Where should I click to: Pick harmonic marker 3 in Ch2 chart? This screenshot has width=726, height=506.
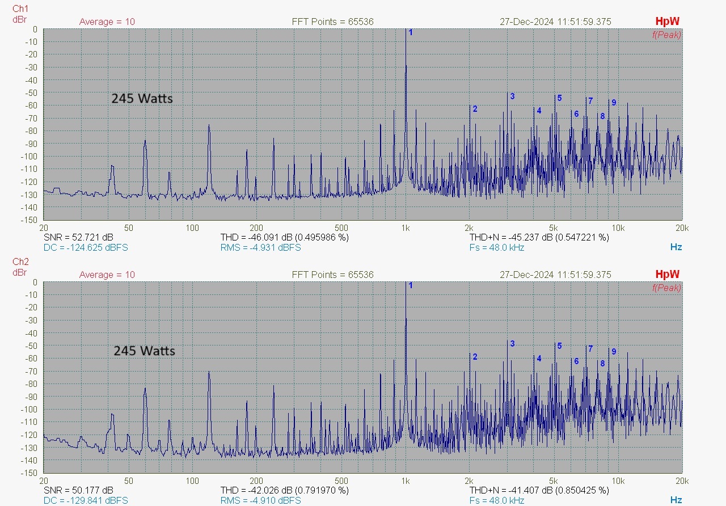click(512, 344)
